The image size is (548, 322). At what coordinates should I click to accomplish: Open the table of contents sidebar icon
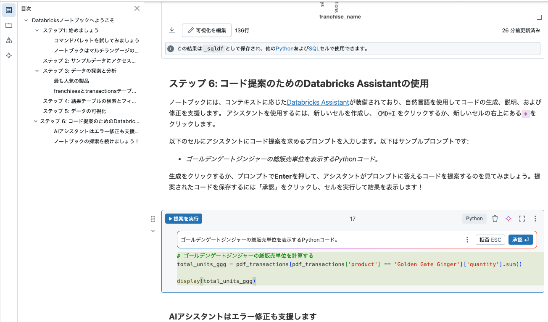pyautogui.click(x=9, y=10)
